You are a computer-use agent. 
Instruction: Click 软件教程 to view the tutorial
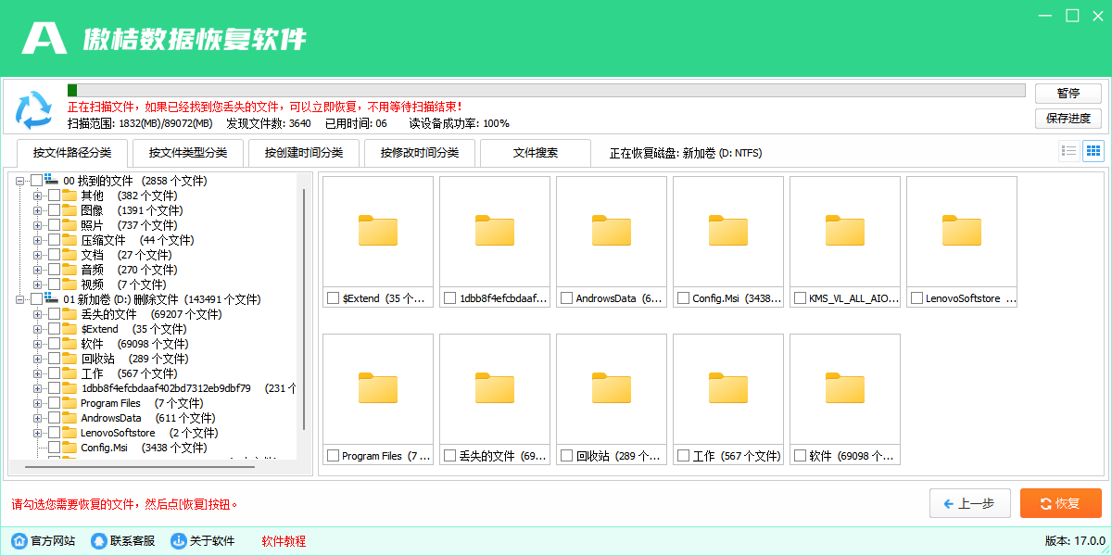(x=282, y=540)
